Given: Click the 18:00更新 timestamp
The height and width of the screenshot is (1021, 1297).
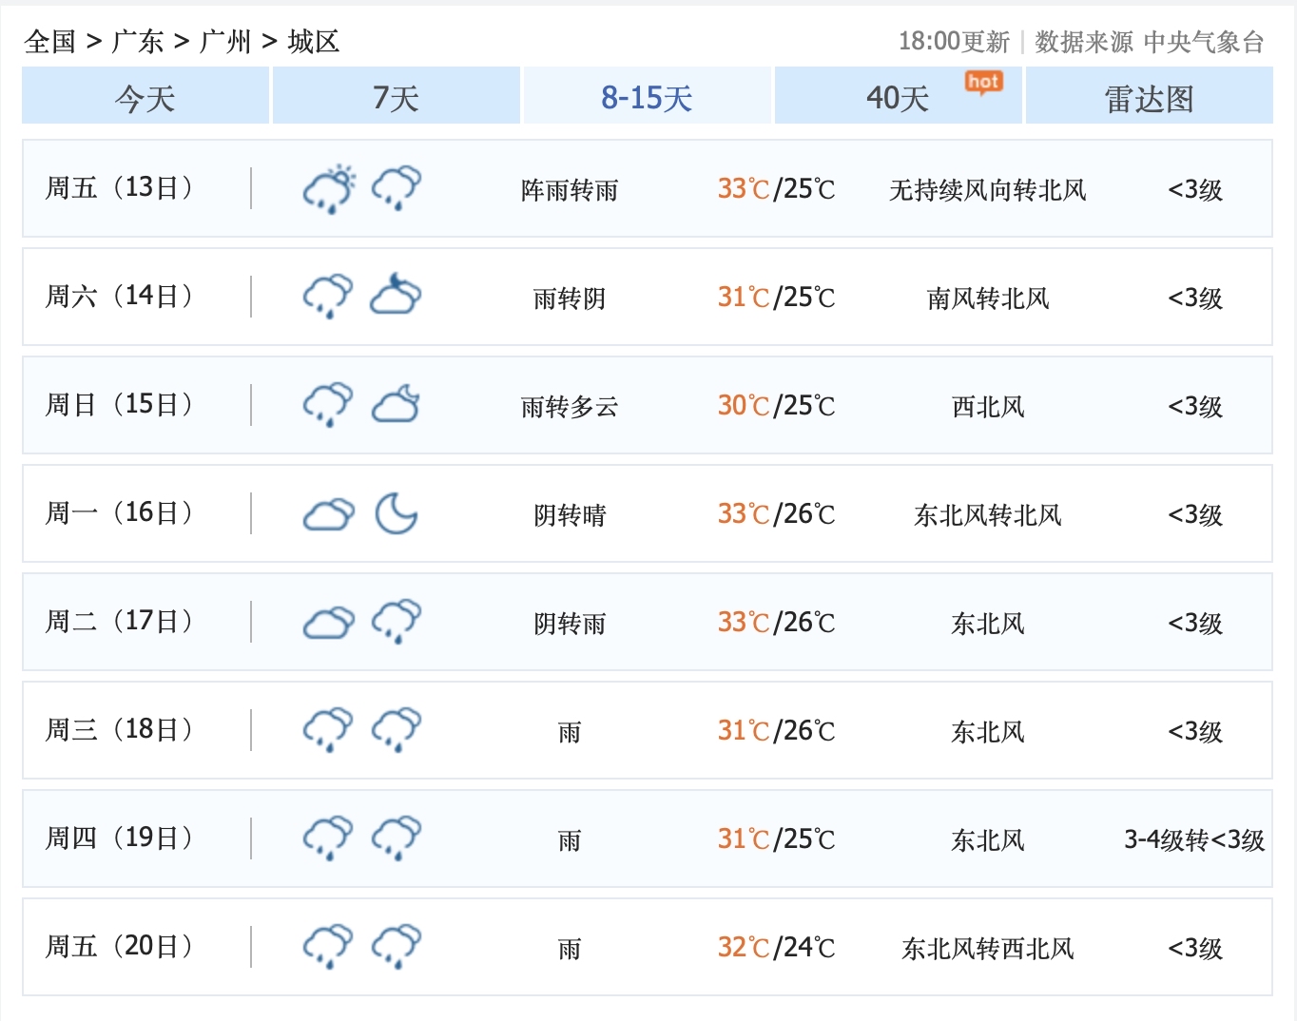Looking at the screenshot, I should point(954,41).
